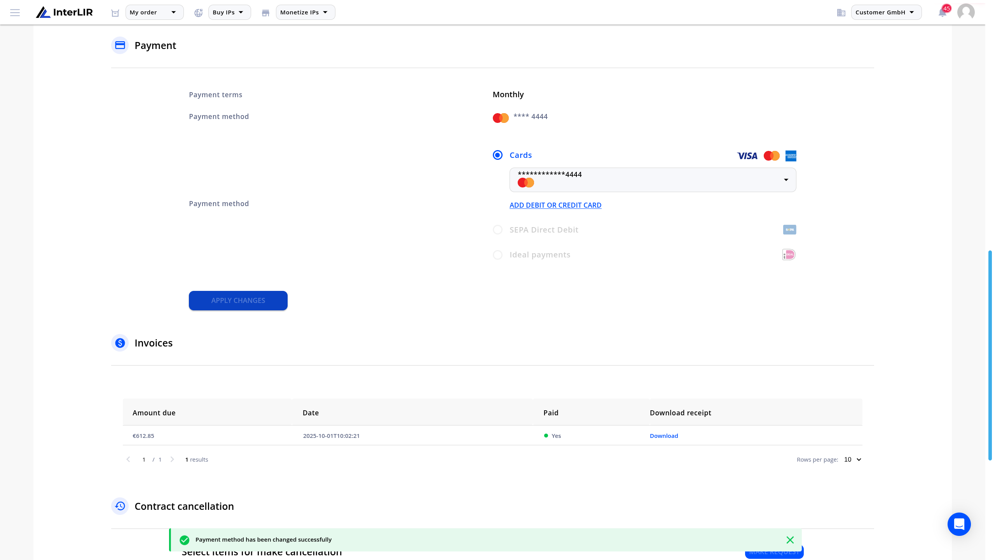This screenshot has width=995, height=560.
Task: Go to previous invoices page
Action: tap(128, 460)
